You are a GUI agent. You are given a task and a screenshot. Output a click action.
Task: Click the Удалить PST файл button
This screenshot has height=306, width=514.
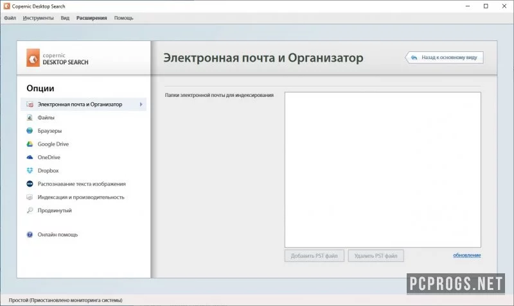(x=376, y=255)
